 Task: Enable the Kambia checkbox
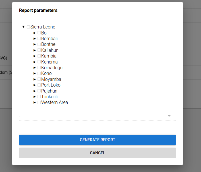39,56
